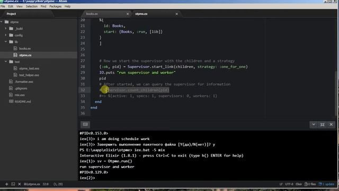339x191 pixels.
Task: Click the terminal status icon in status bar
Action: click(x=13, y=184)
